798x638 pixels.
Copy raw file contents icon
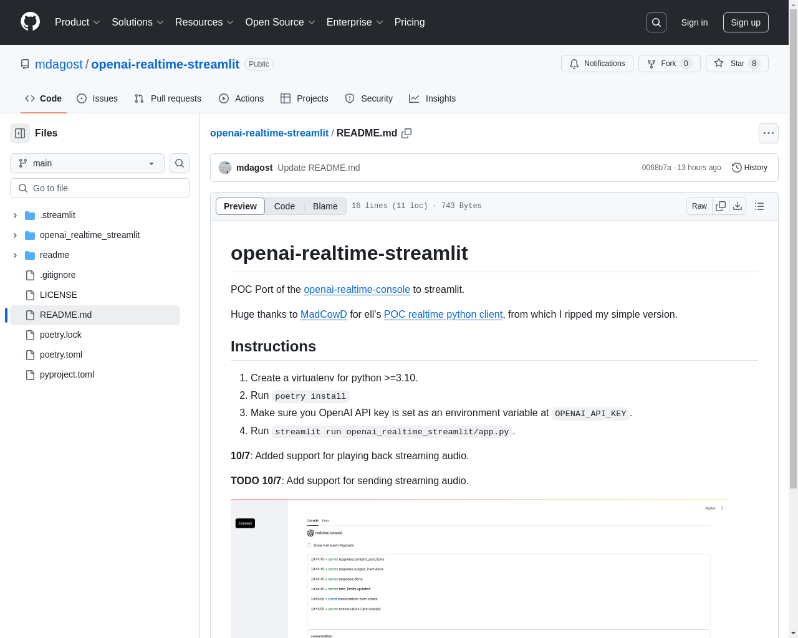point(721,206)
